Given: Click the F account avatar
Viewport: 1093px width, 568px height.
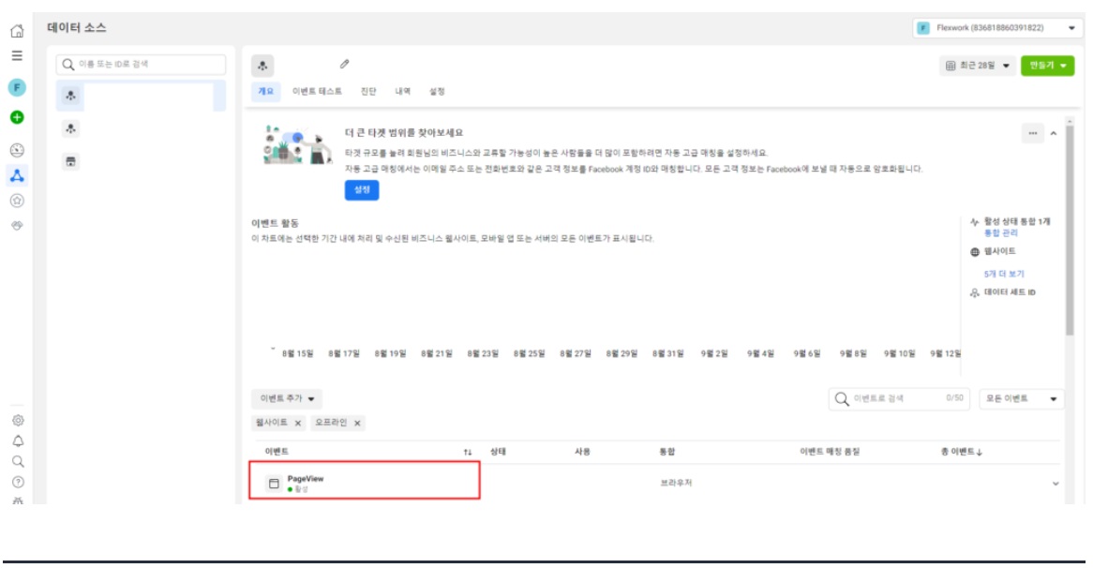Looking at the screenshot, I should point(17,87).
